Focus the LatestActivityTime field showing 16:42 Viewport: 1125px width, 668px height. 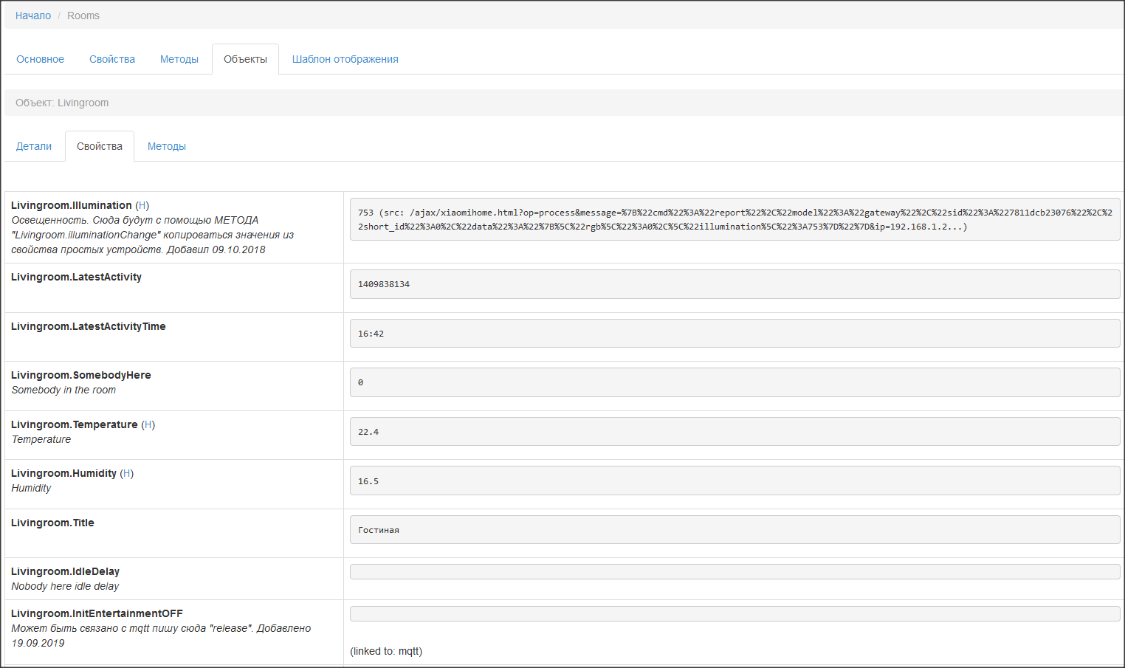click(x=734, y=334)
